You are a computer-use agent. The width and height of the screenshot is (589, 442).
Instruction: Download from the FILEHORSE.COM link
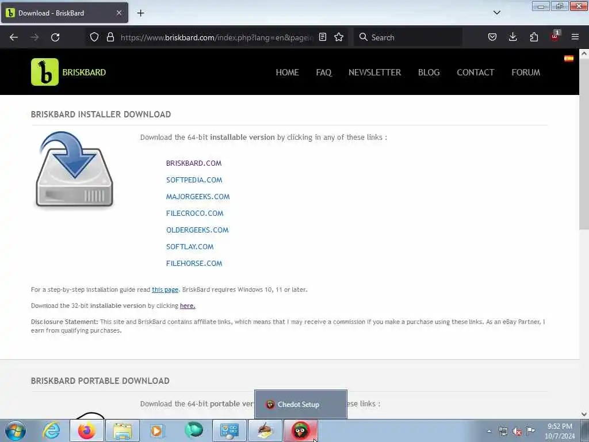click(x=194, y=264)
